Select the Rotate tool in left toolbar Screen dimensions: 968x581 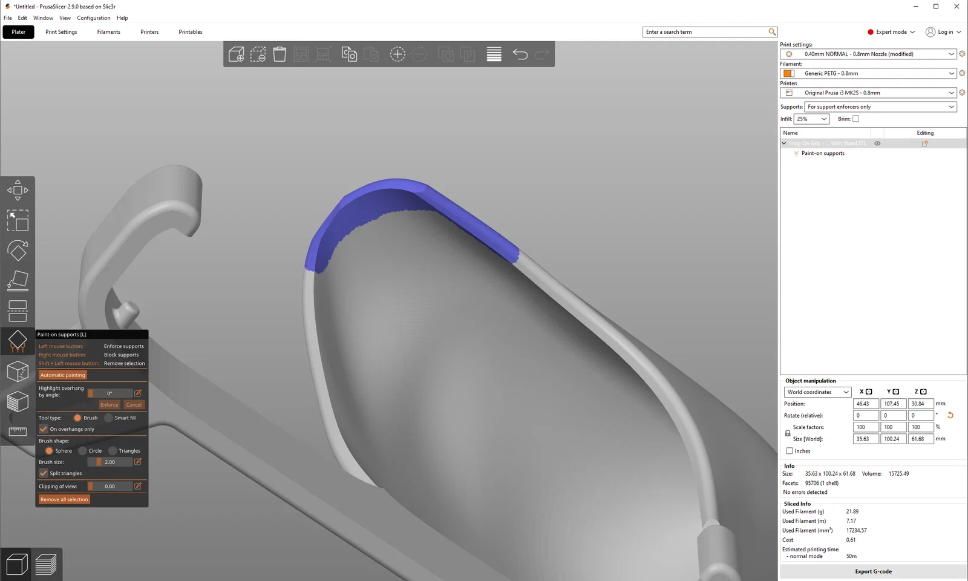tap(18, 251)
